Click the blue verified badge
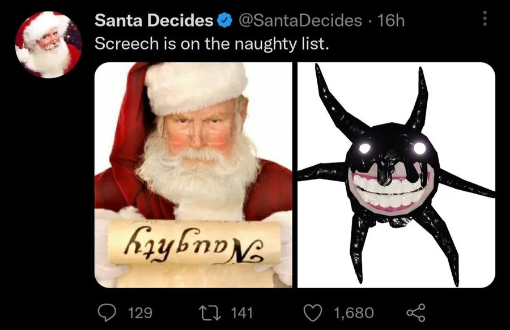The image size is (510, 330). [224, 22]
